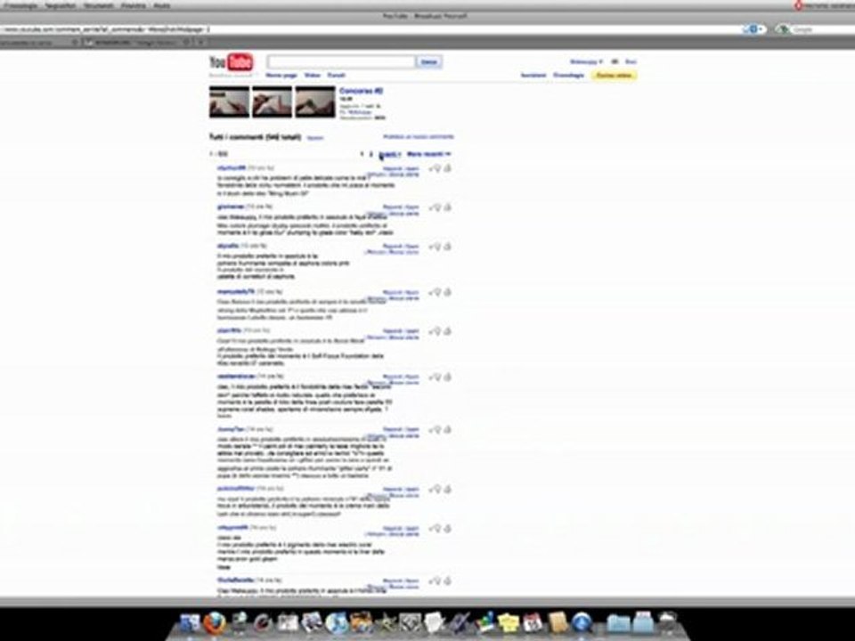Open the Iscrizioni link
Viewport: 855px width, 641px height.
pos(533,75)
